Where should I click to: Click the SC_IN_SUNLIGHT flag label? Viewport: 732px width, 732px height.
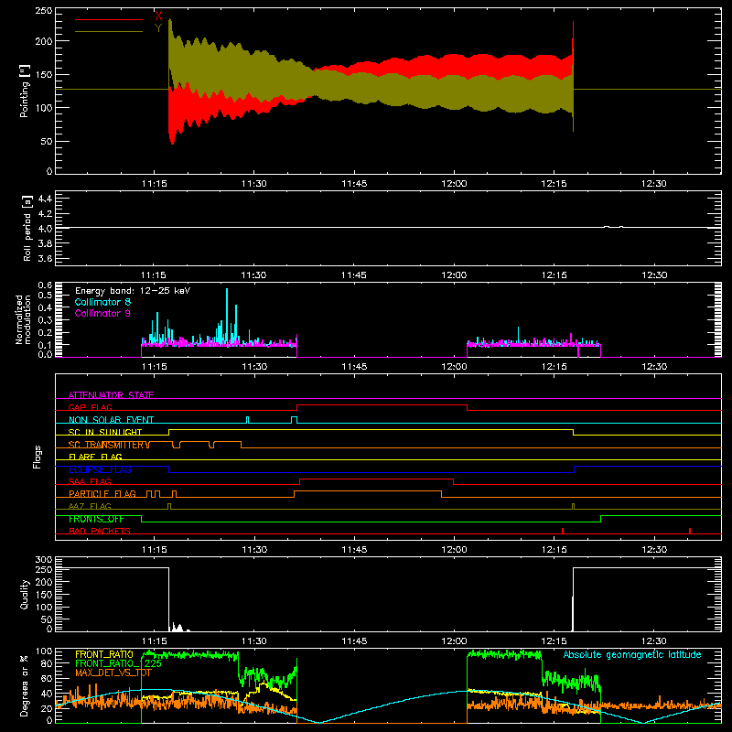pyautogui.click(x=105, y=432)
